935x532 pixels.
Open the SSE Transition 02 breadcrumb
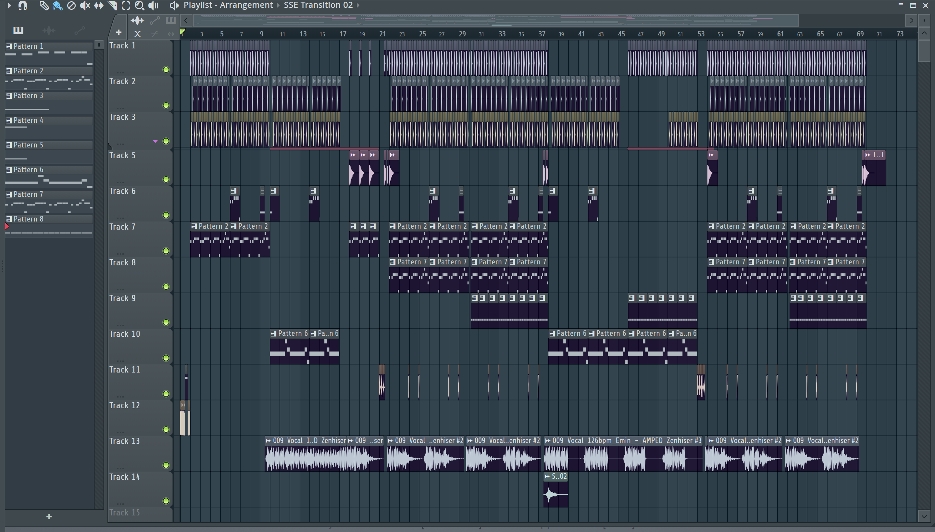pyautogui.click(x=318, y=5)
